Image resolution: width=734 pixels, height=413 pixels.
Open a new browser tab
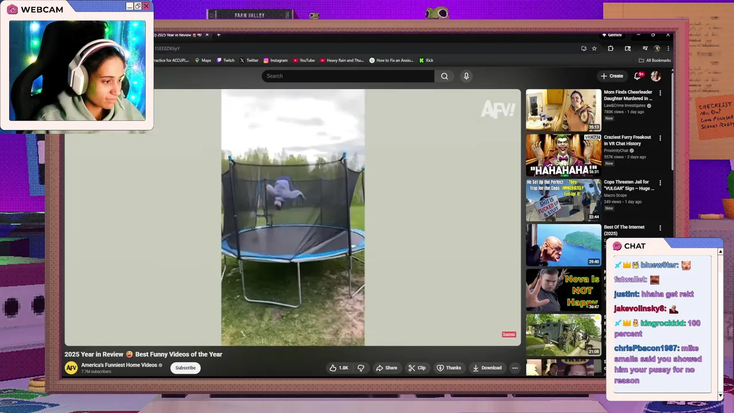click(218, 35)
